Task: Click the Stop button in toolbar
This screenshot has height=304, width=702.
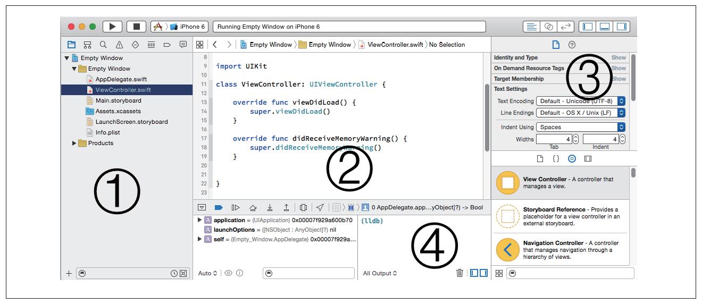Action: [x=137, y=26]
